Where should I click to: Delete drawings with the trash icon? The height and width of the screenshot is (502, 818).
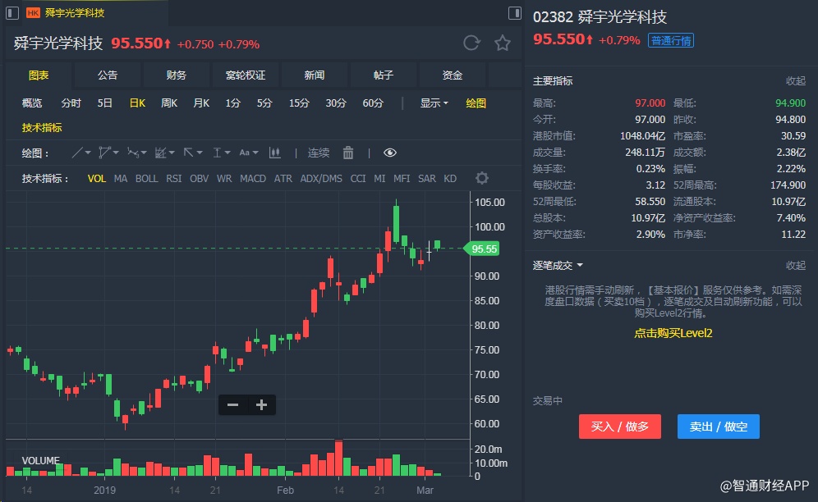347,153
